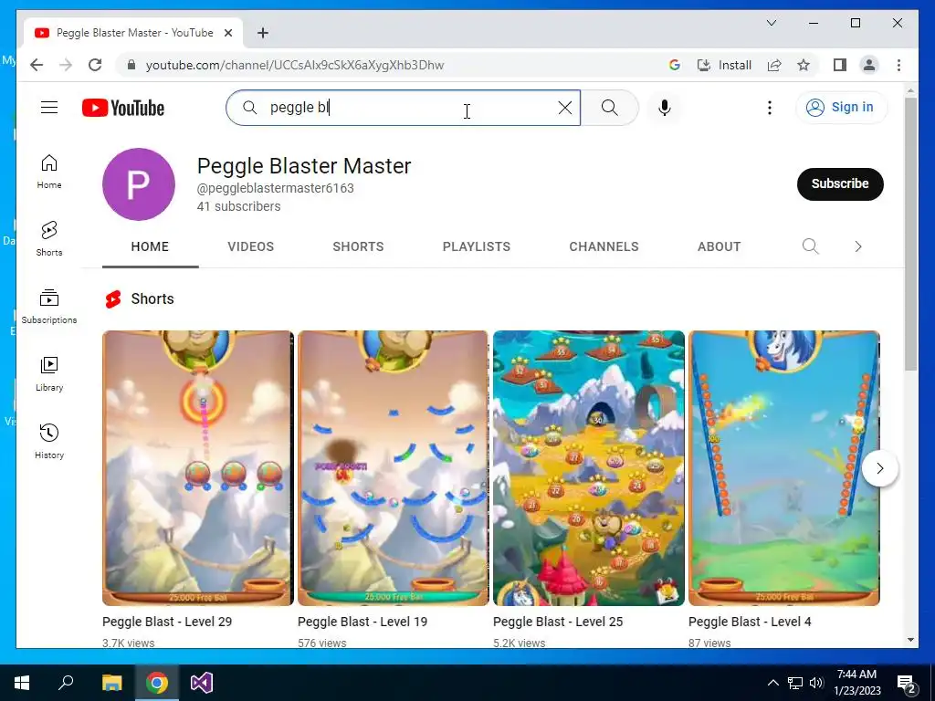Switch to the SHORTS channel tab

pyautogui.click(x=358, y=246)
